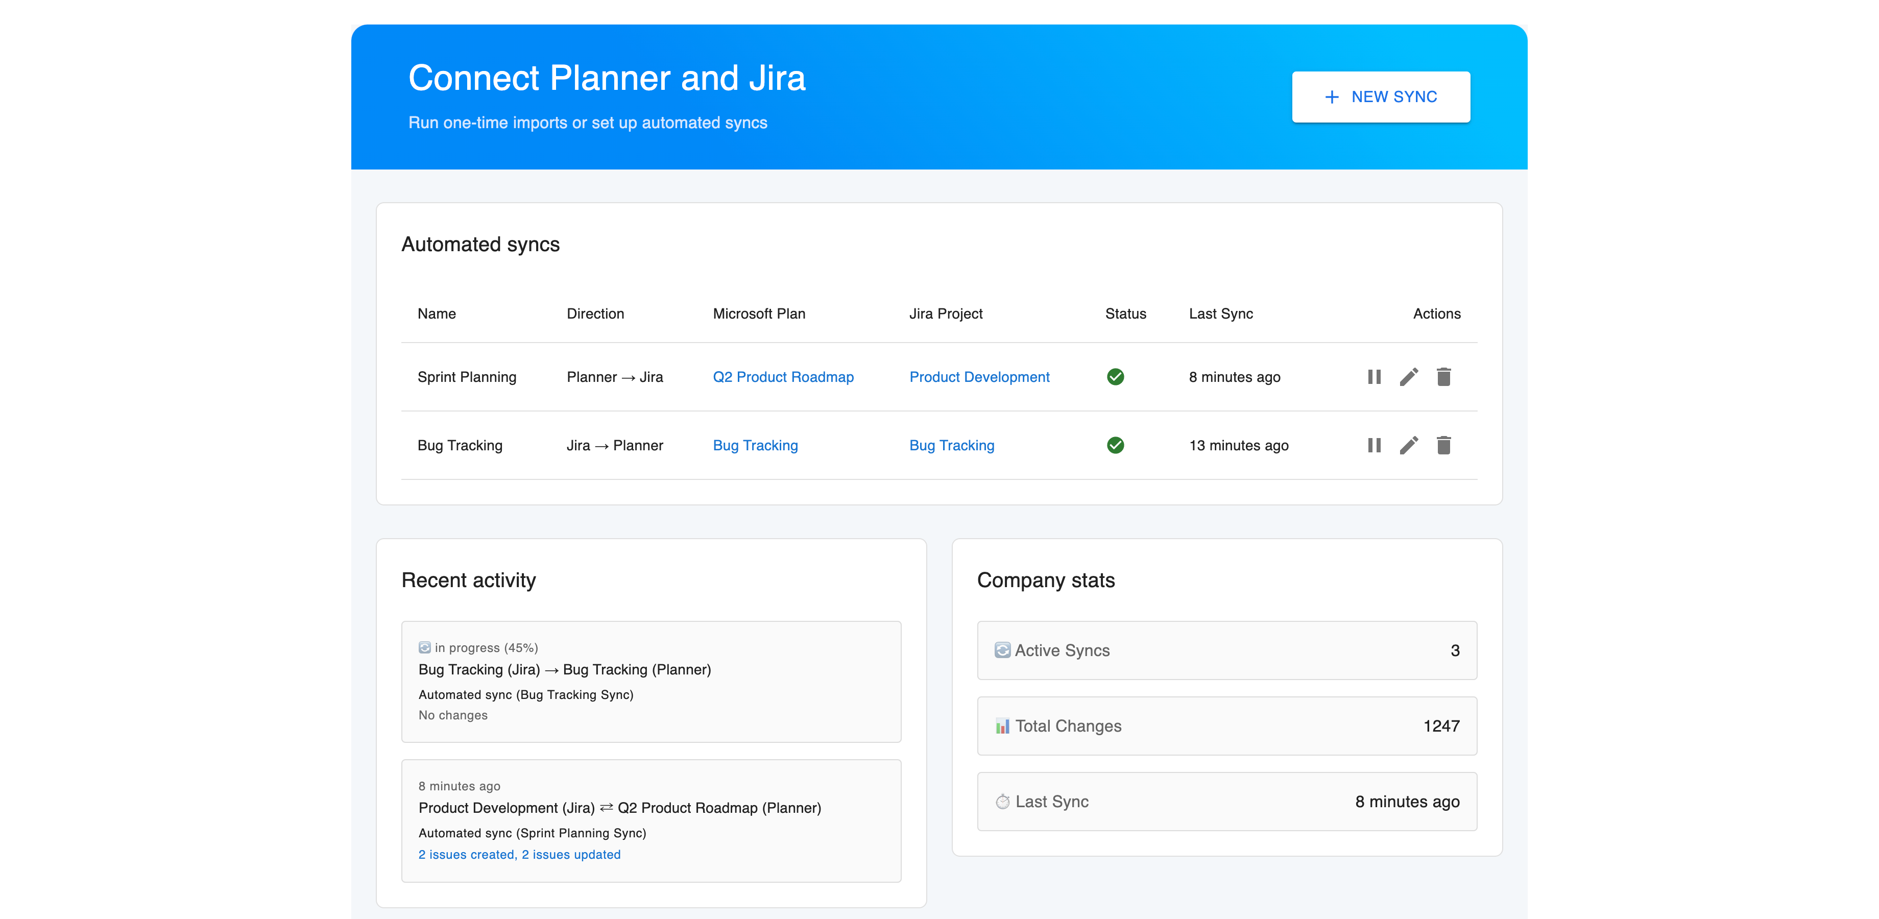
Task: Open Q2 Product Roadmap plan link
Action: click(x=783, y=377)
